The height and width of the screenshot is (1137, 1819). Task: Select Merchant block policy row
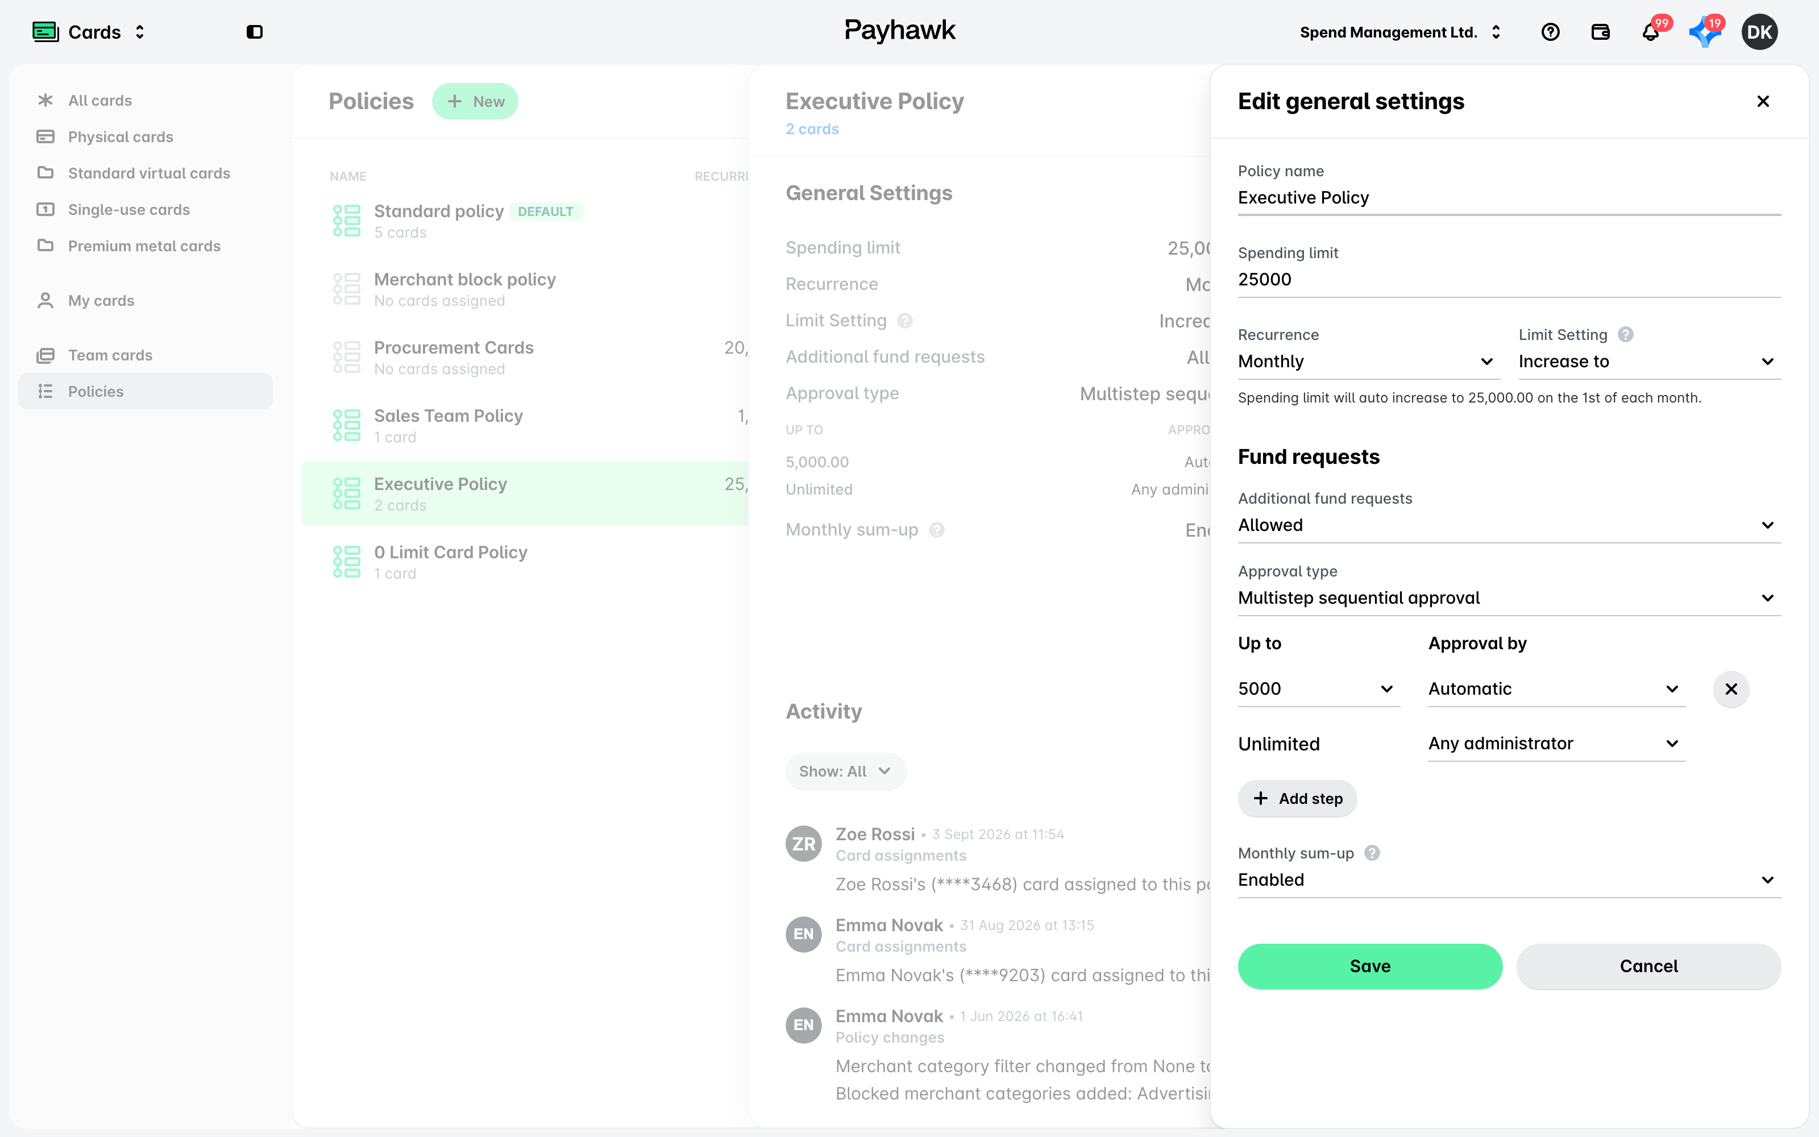525,289
